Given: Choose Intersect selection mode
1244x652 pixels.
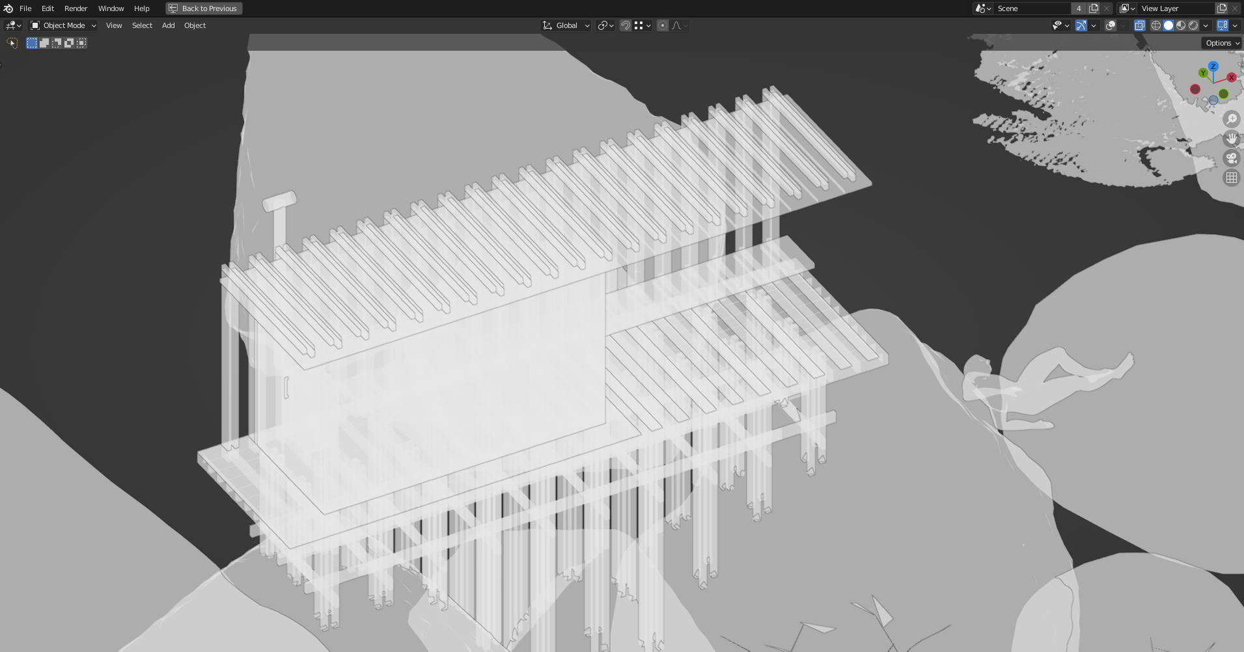Looking at the screenshot, I should click(x=81, y=43).
